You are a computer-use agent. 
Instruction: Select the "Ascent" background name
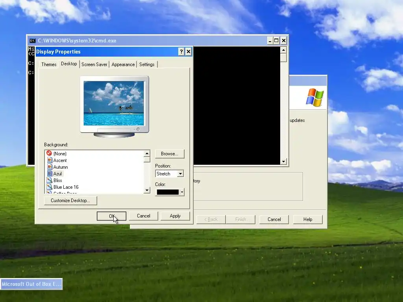pos(60,160)
